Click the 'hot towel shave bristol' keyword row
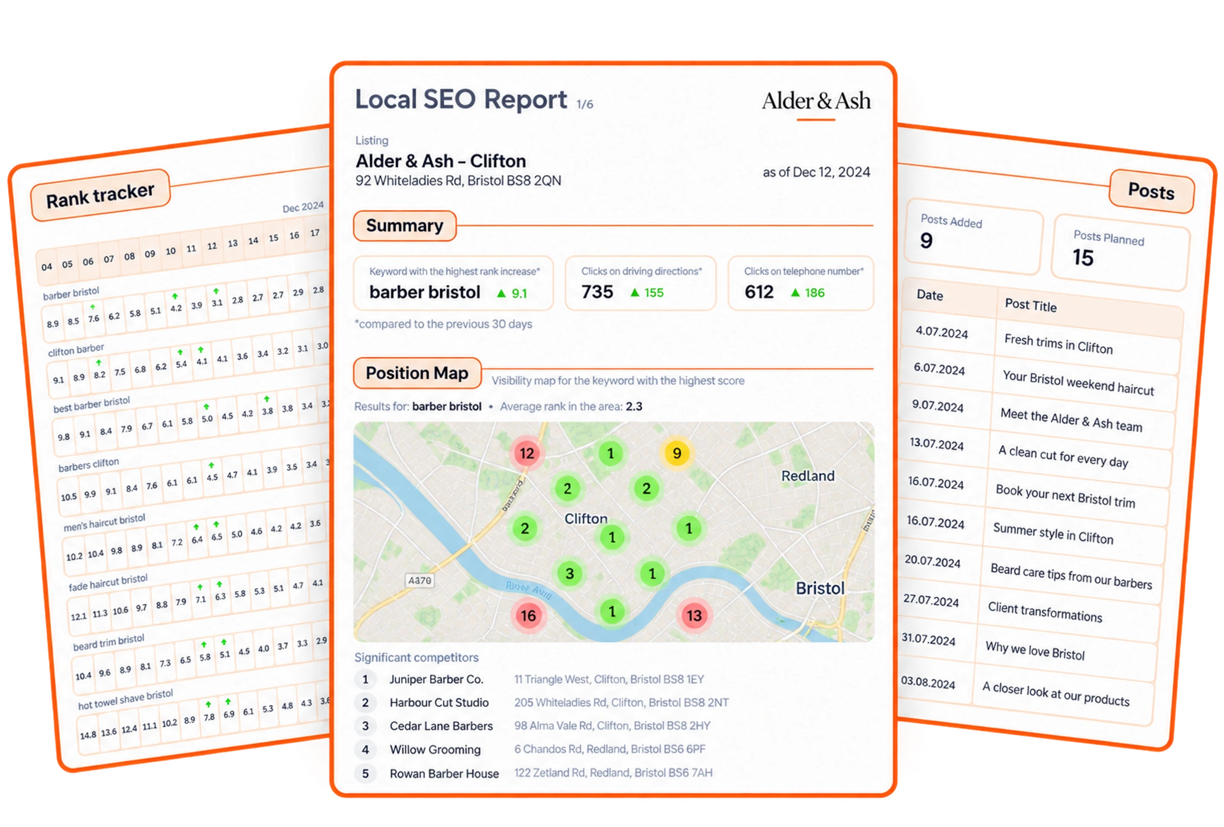This screenshot has height=827, width=1224. 126,700
